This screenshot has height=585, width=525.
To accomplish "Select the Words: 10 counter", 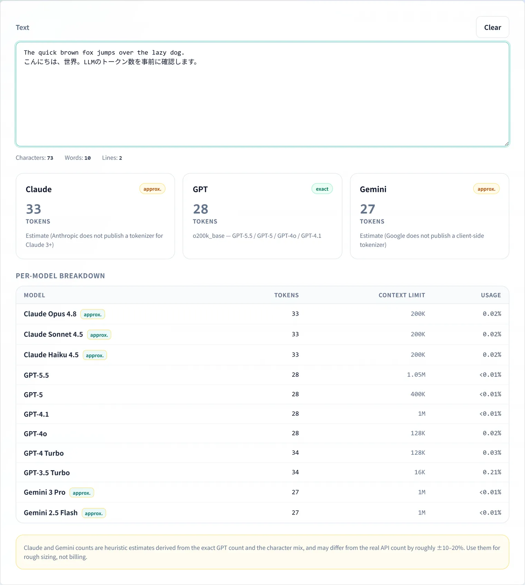I will click(78, 158).
